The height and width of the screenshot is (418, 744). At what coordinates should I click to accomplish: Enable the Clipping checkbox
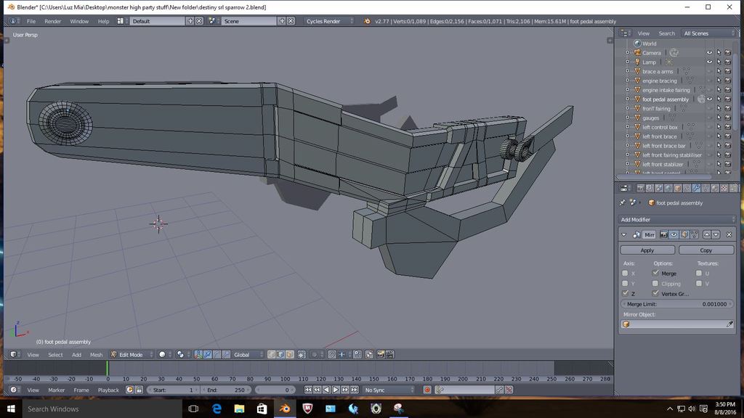[656, 284]
